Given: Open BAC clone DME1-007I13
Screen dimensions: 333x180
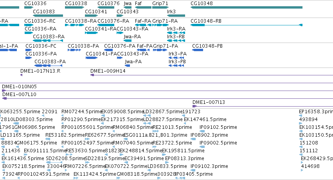Looking at the screenshot, I should [x=209, y=102].
